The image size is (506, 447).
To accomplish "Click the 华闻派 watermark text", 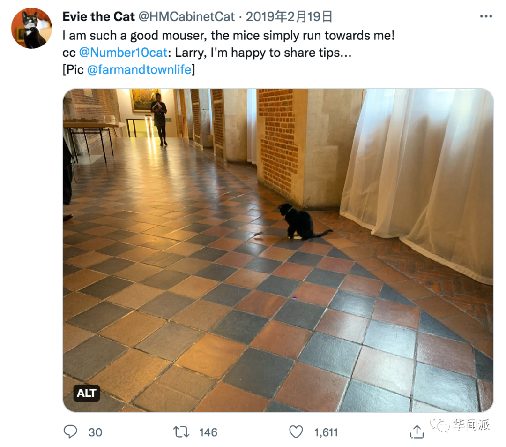I will 471,424.
